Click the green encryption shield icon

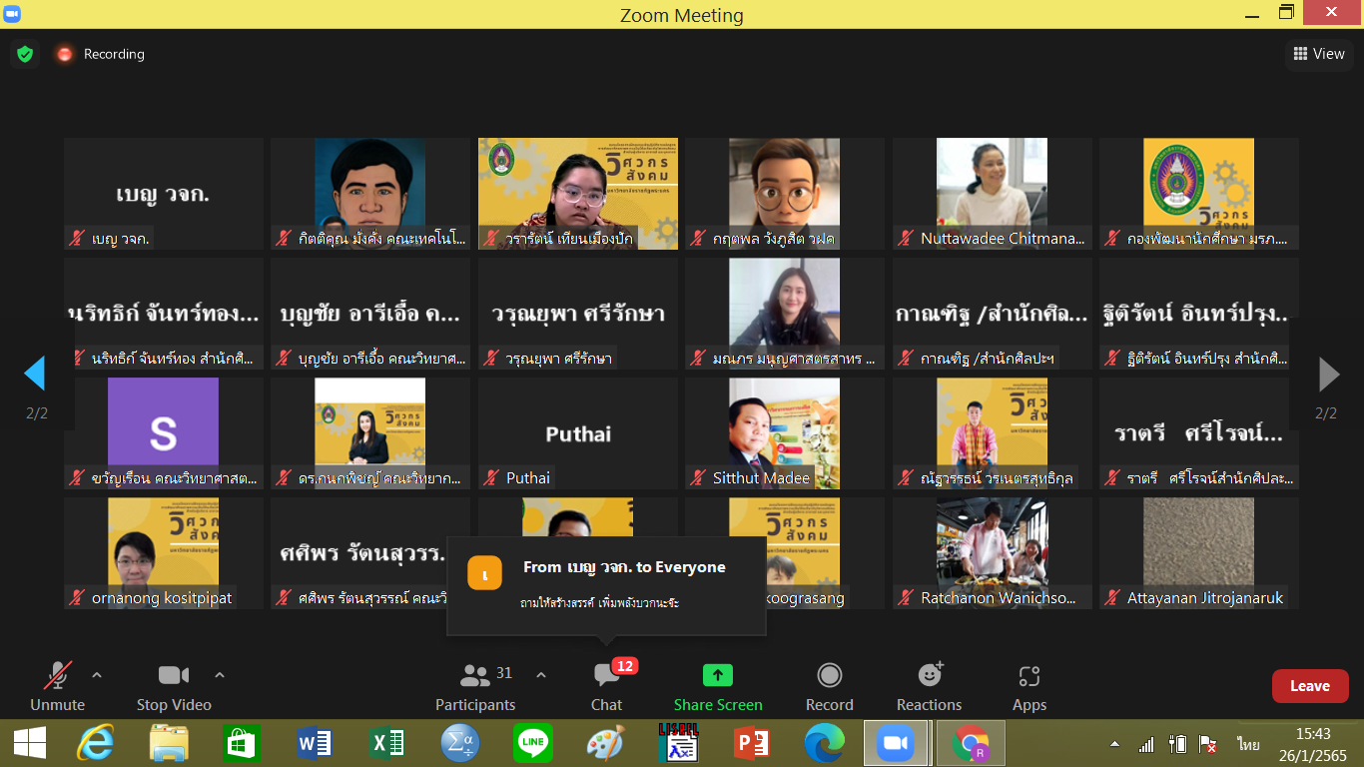click(25, 54)
